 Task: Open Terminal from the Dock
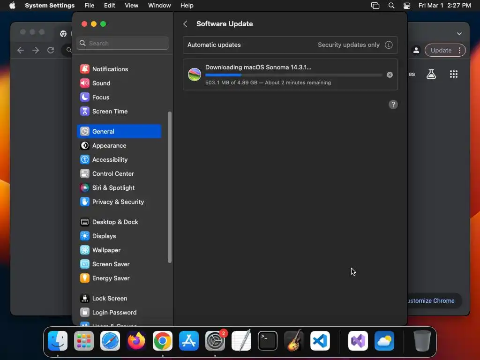pyautogui.click(x=268, y=341)
